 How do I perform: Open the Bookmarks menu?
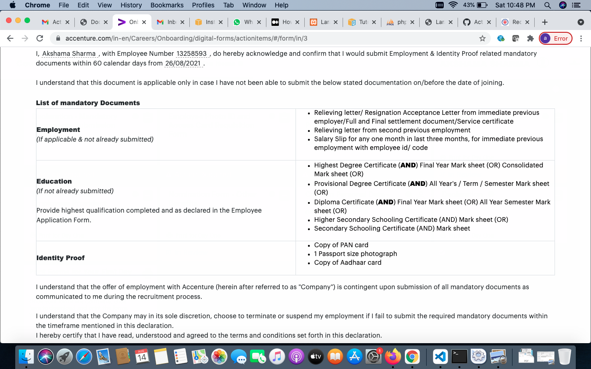click(167, 5)
